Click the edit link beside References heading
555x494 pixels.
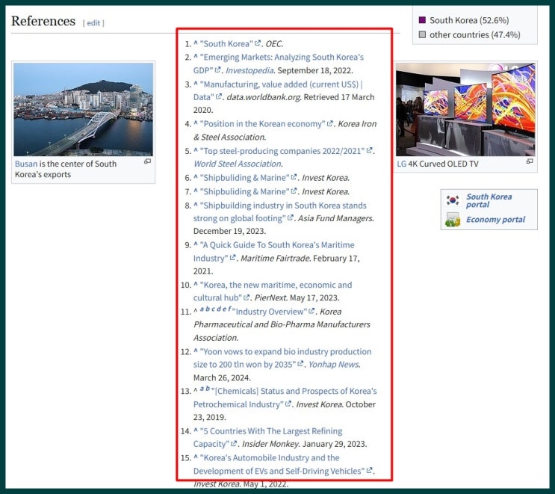pyautogui.click(x=93, y=23)
